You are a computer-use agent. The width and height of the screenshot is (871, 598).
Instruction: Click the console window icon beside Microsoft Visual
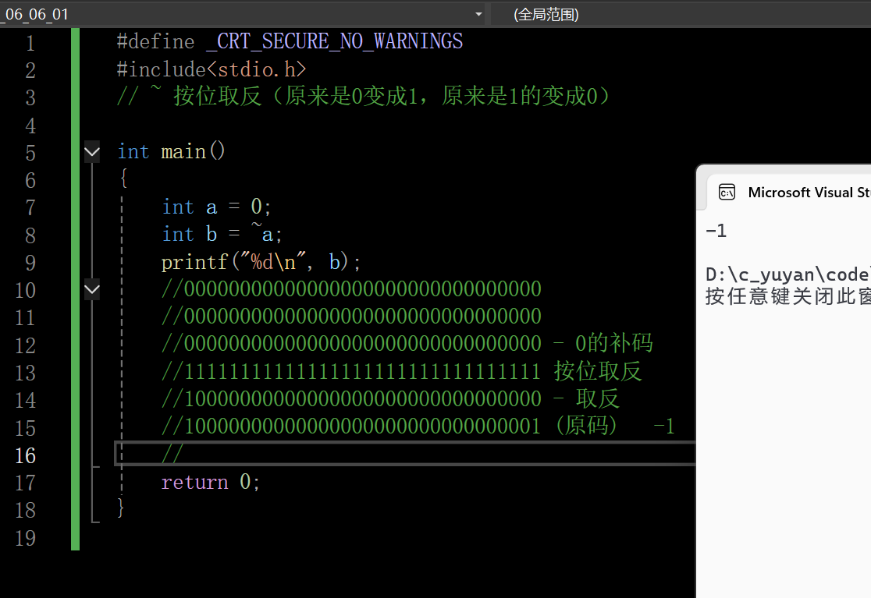727,193
